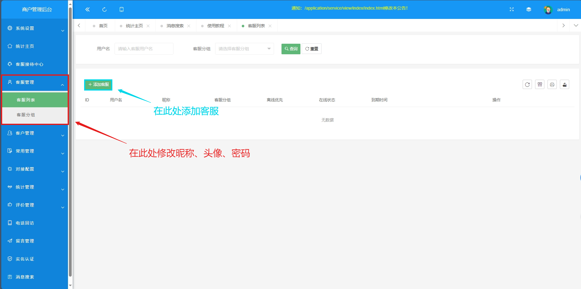
Task: Click the mobile preview icon in top toolbar
Action: (121, 9)
